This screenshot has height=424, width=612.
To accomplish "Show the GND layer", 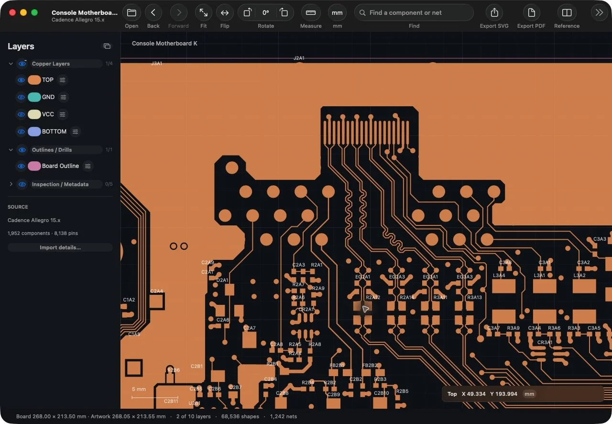I will click(21, 97).
